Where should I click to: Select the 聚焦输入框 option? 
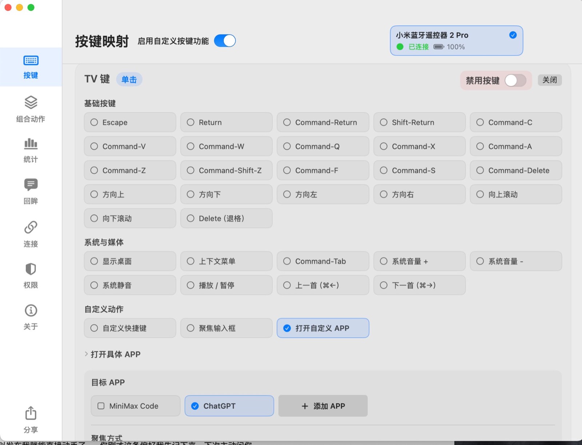point(226,328)
